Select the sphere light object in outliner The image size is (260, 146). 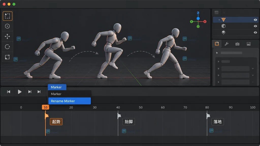coord(223,32)
